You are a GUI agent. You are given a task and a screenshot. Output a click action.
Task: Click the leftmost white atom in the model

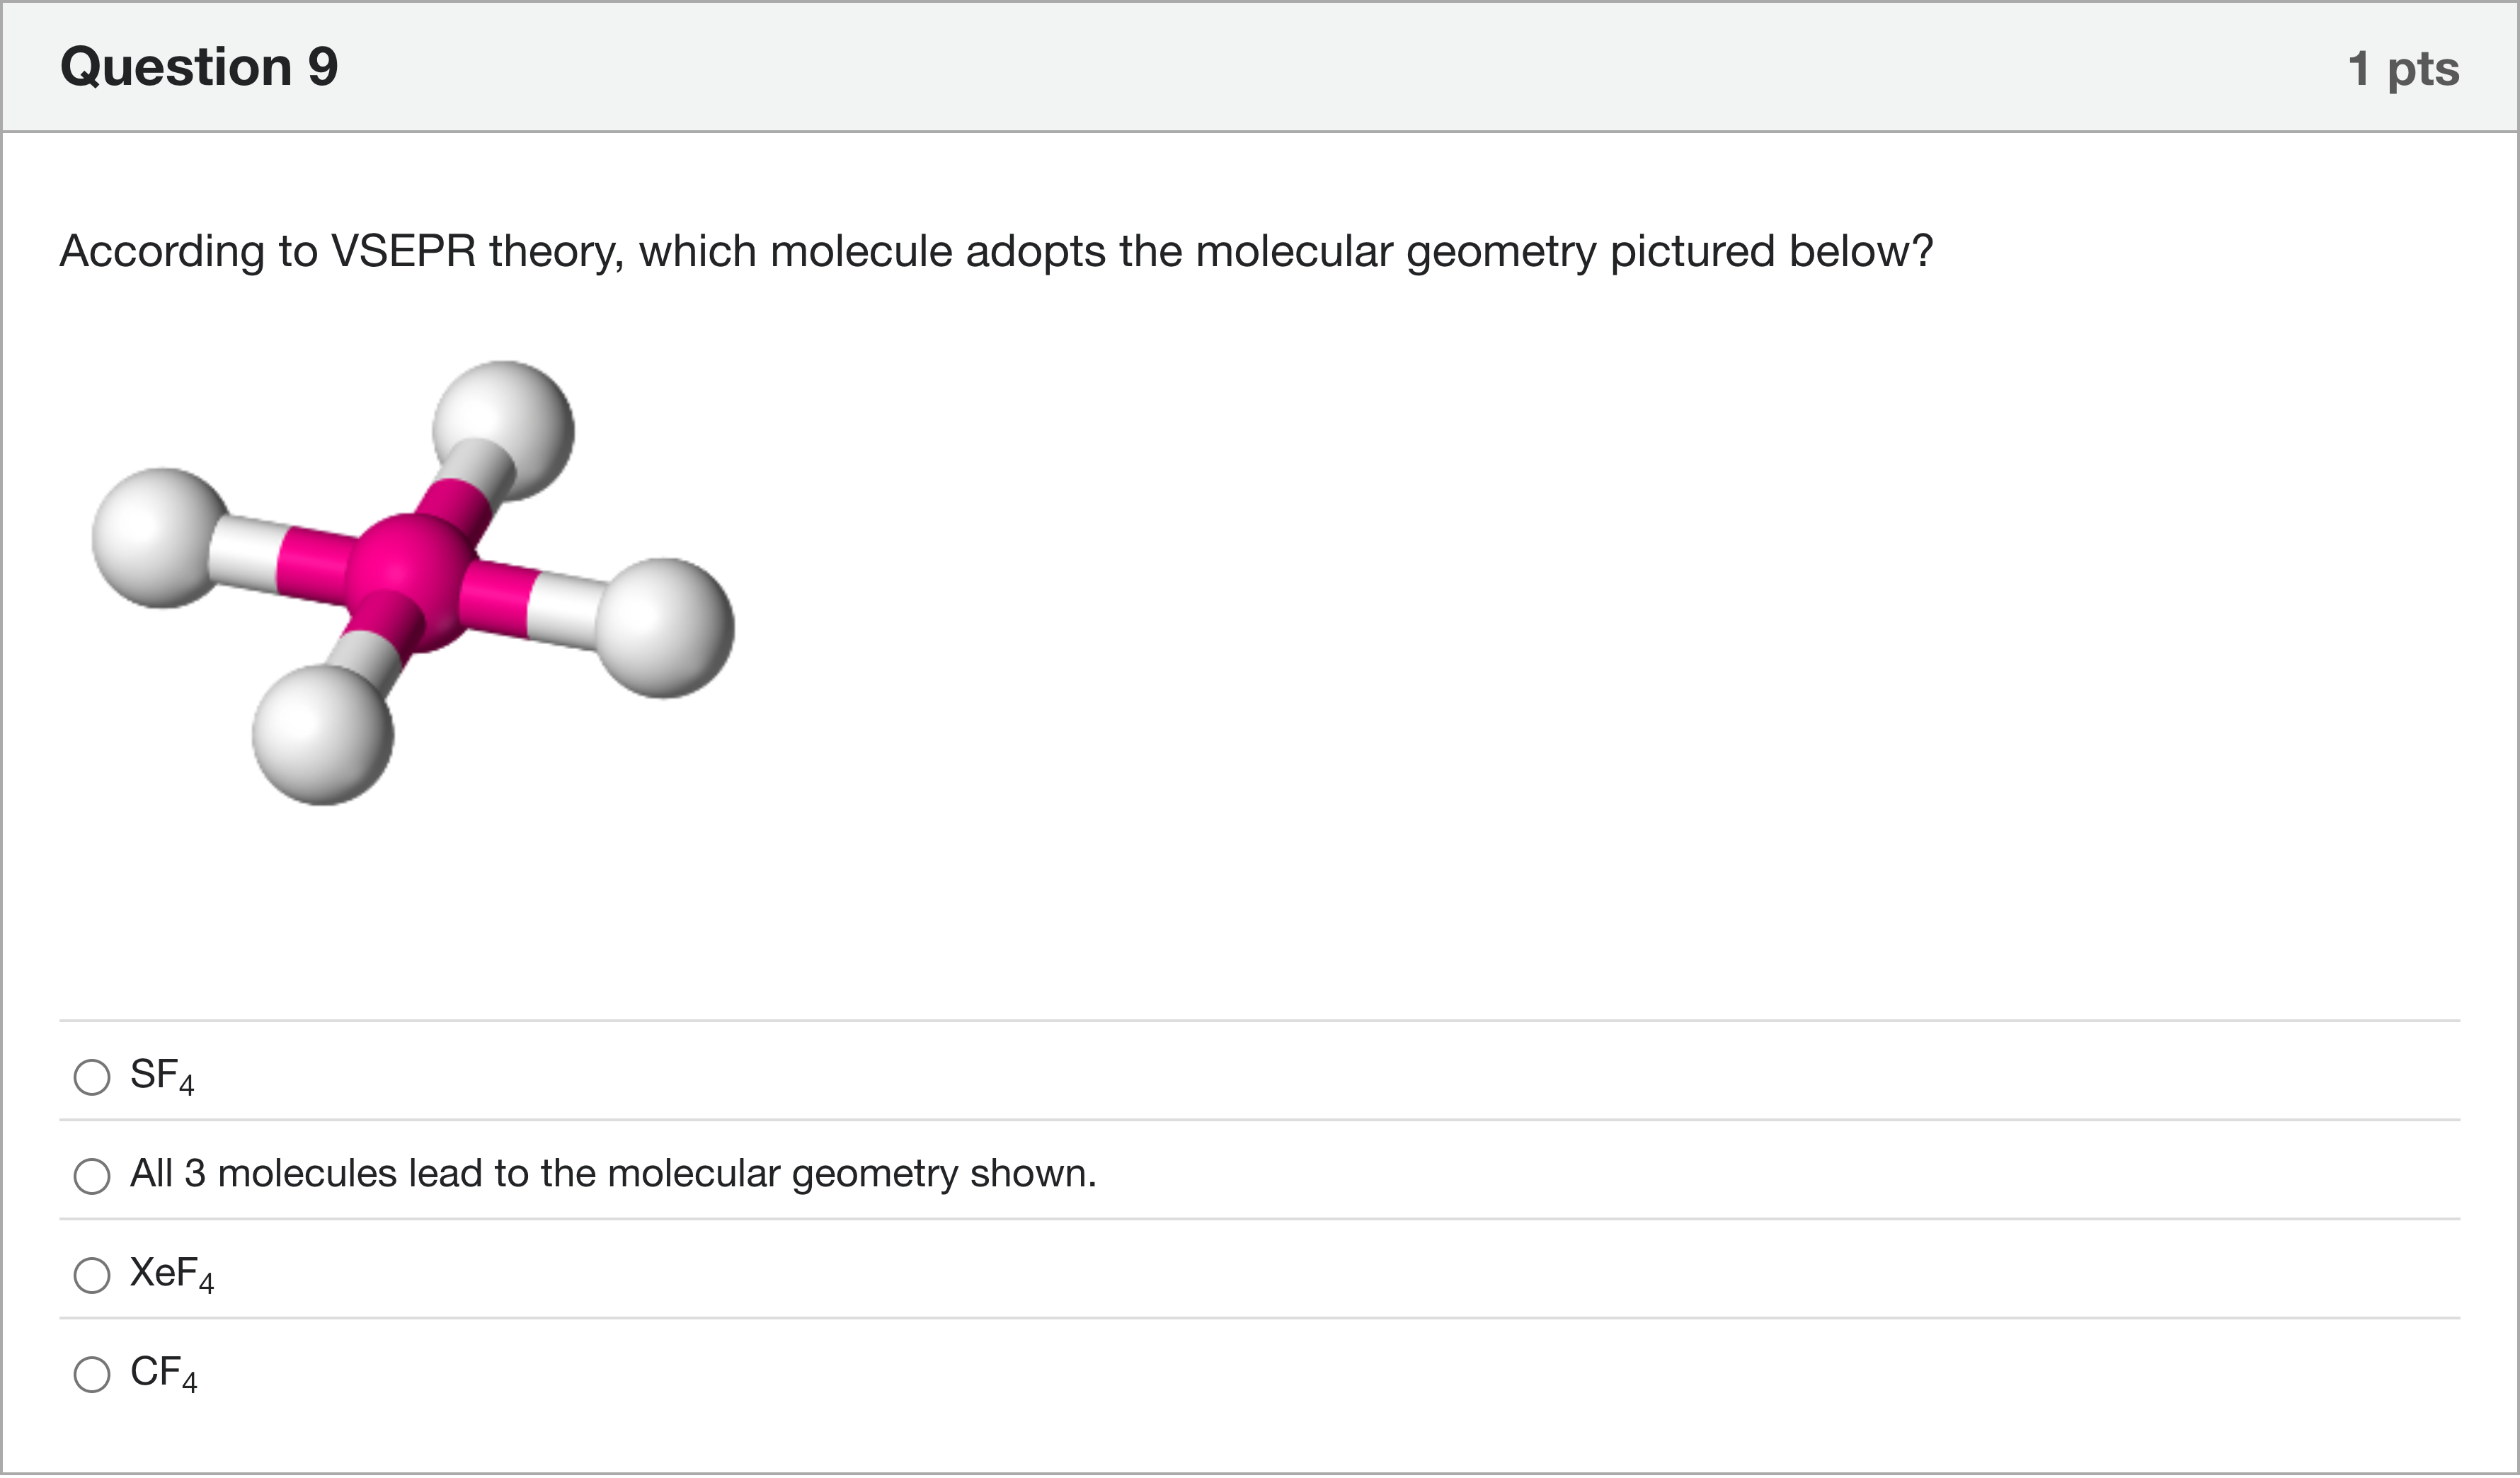click(160, 537)
